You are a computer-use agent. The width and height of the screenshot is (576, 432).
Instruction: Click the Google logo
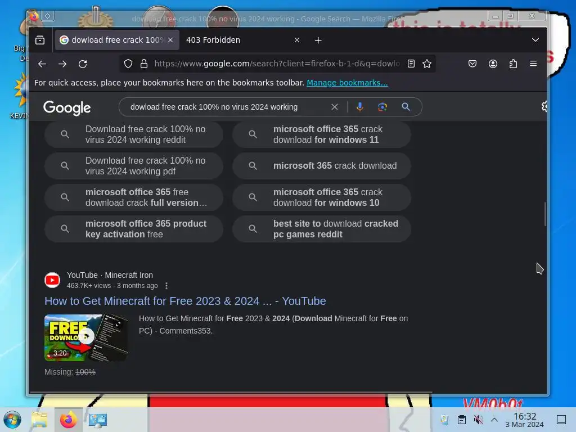pos(67,108)
